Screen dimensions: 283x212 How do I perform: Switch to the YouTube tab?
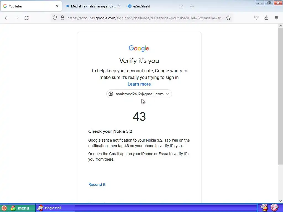pyautogui.click(x=31, y=6)
